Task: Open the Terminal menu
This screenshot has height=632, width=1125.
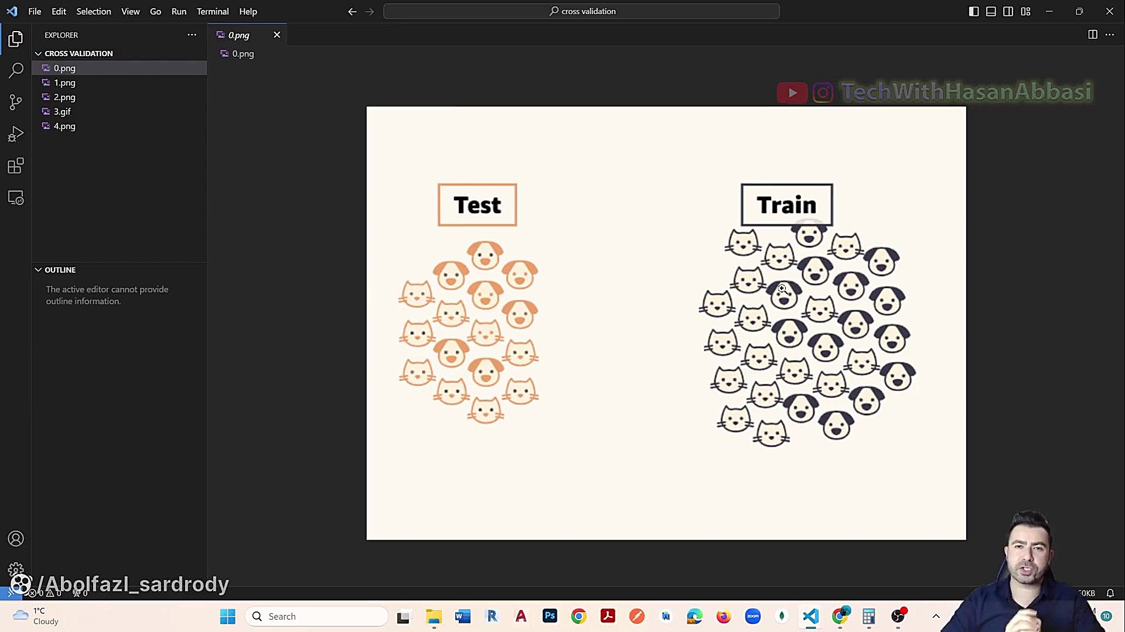Action: 213,11
